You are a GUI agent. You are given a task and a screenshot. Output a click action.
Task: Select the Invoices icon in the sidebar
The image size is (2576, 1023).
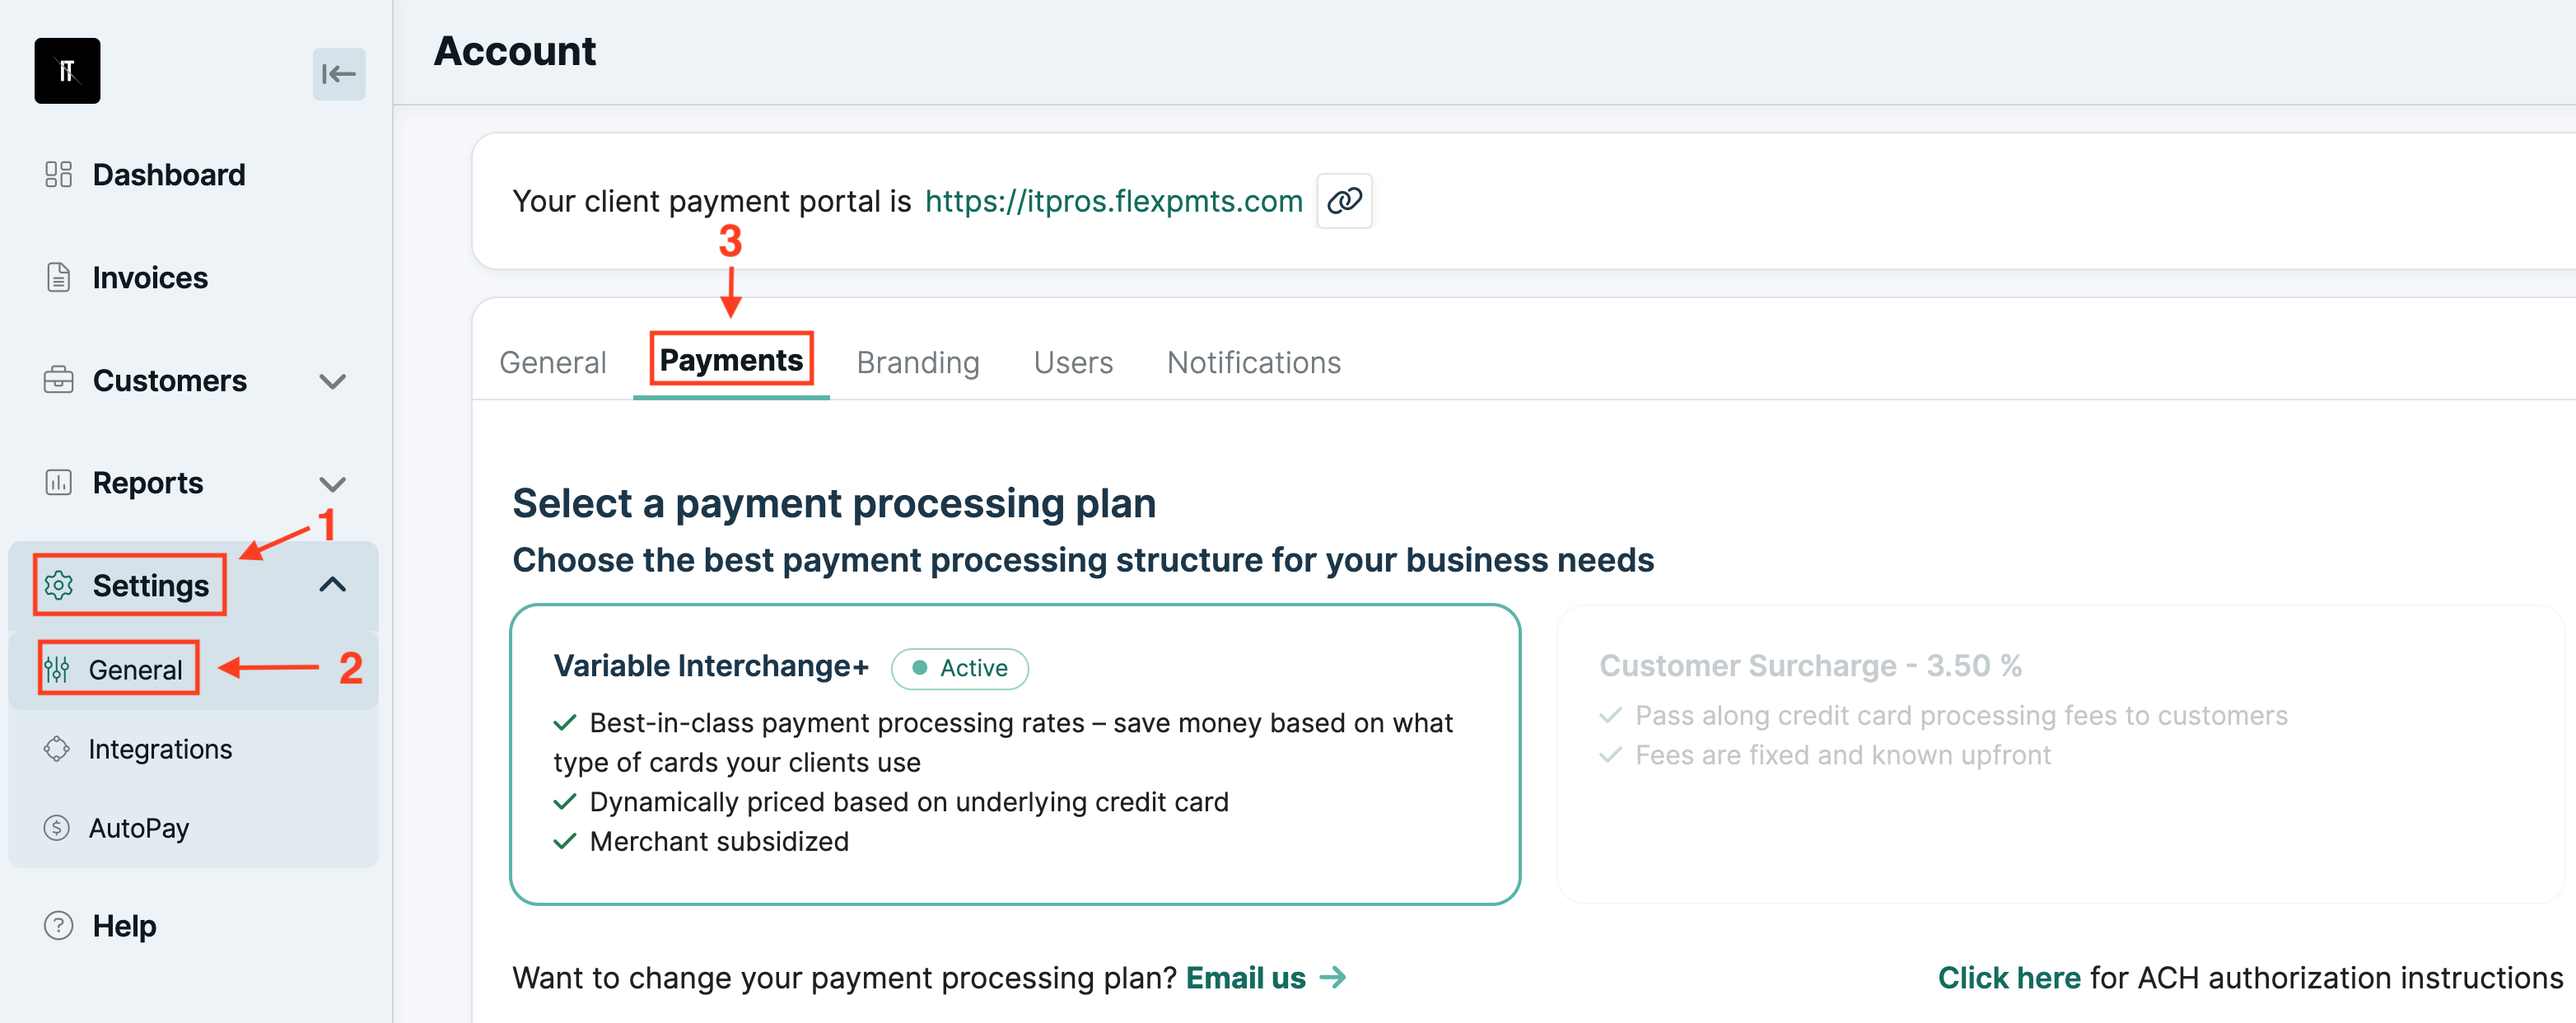coord(58,277)
